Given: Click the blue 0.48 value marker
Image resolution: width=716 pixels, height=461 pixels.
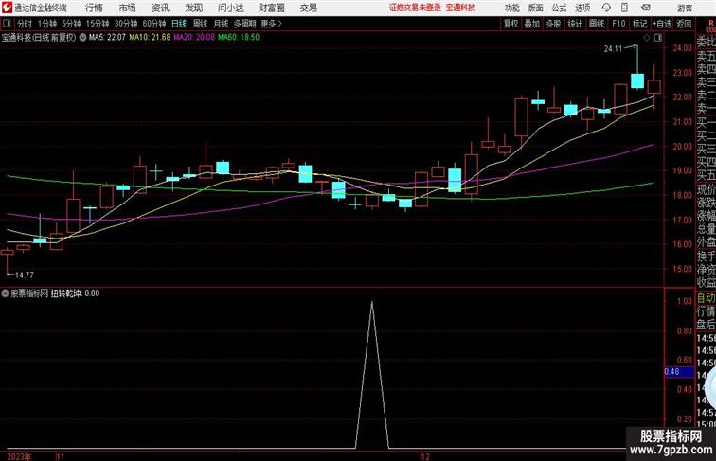Looking at the screenshot, I should click(x=678, y=371).
